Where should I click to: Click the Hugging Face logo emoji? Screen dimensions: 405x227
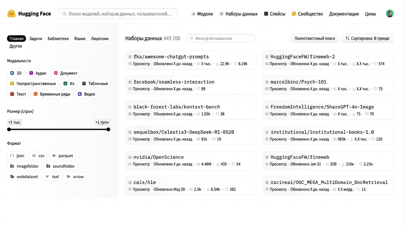tap(12, 14)
